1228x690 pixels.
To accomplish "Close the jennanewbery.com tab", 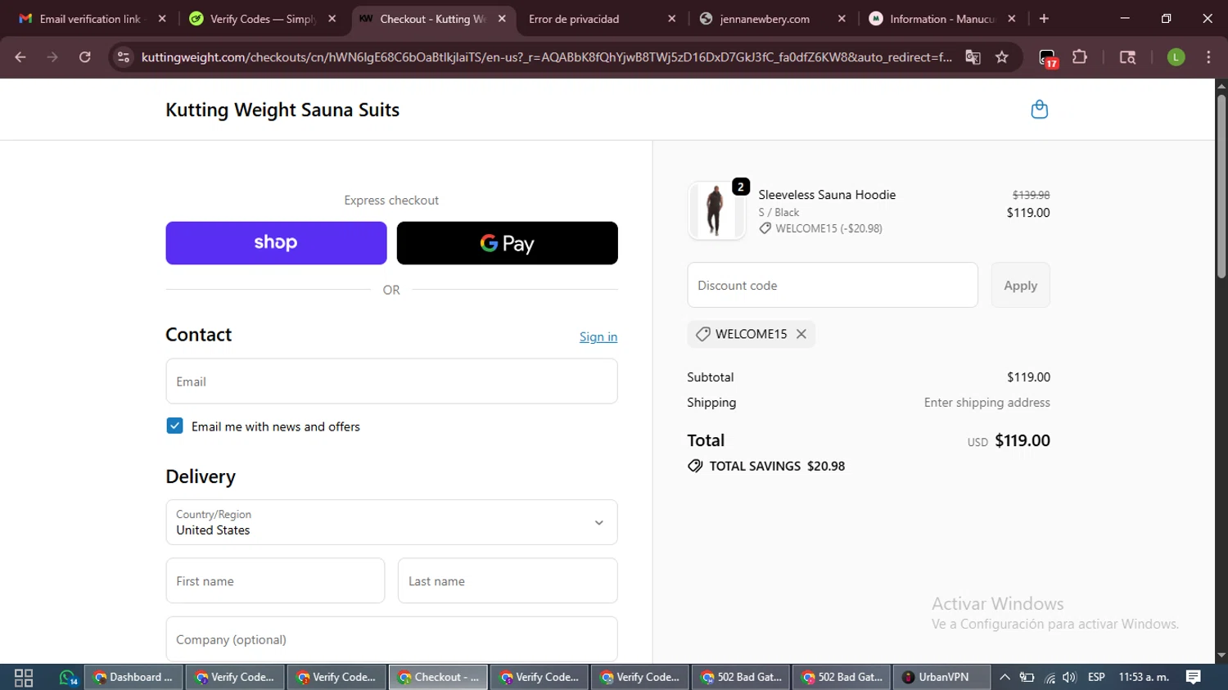I will click(842, 19).
